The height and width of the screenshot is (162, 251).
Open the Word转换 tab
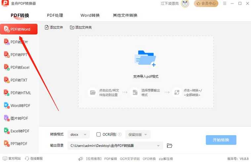point(90,15)
